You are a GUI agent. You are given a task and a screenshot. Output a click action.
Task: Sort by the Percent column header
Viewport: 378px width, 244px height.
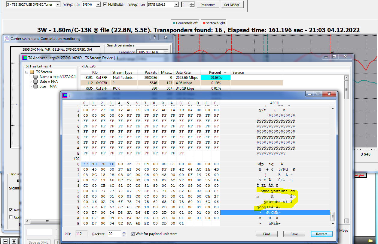[215, 73]
